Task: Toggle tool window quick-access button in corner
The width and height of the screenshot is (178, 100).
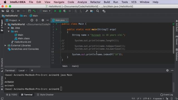Action: pyautogui.click(x=2, y=98)
